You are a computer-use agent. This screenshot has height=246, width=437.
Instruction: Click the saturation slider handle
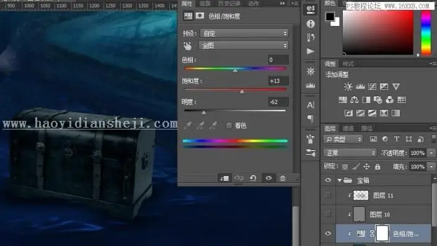tap(242, 92)
